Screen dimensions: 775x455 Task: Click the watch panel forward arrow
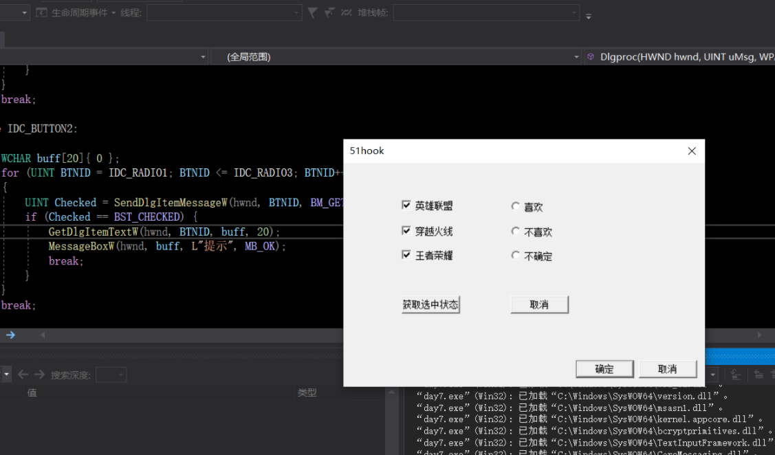40,375
